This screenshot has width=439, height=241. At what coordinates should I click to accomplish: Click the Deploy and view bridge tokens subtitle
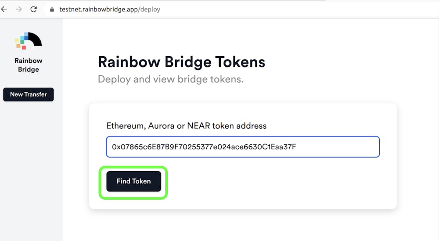pos(170,79)
